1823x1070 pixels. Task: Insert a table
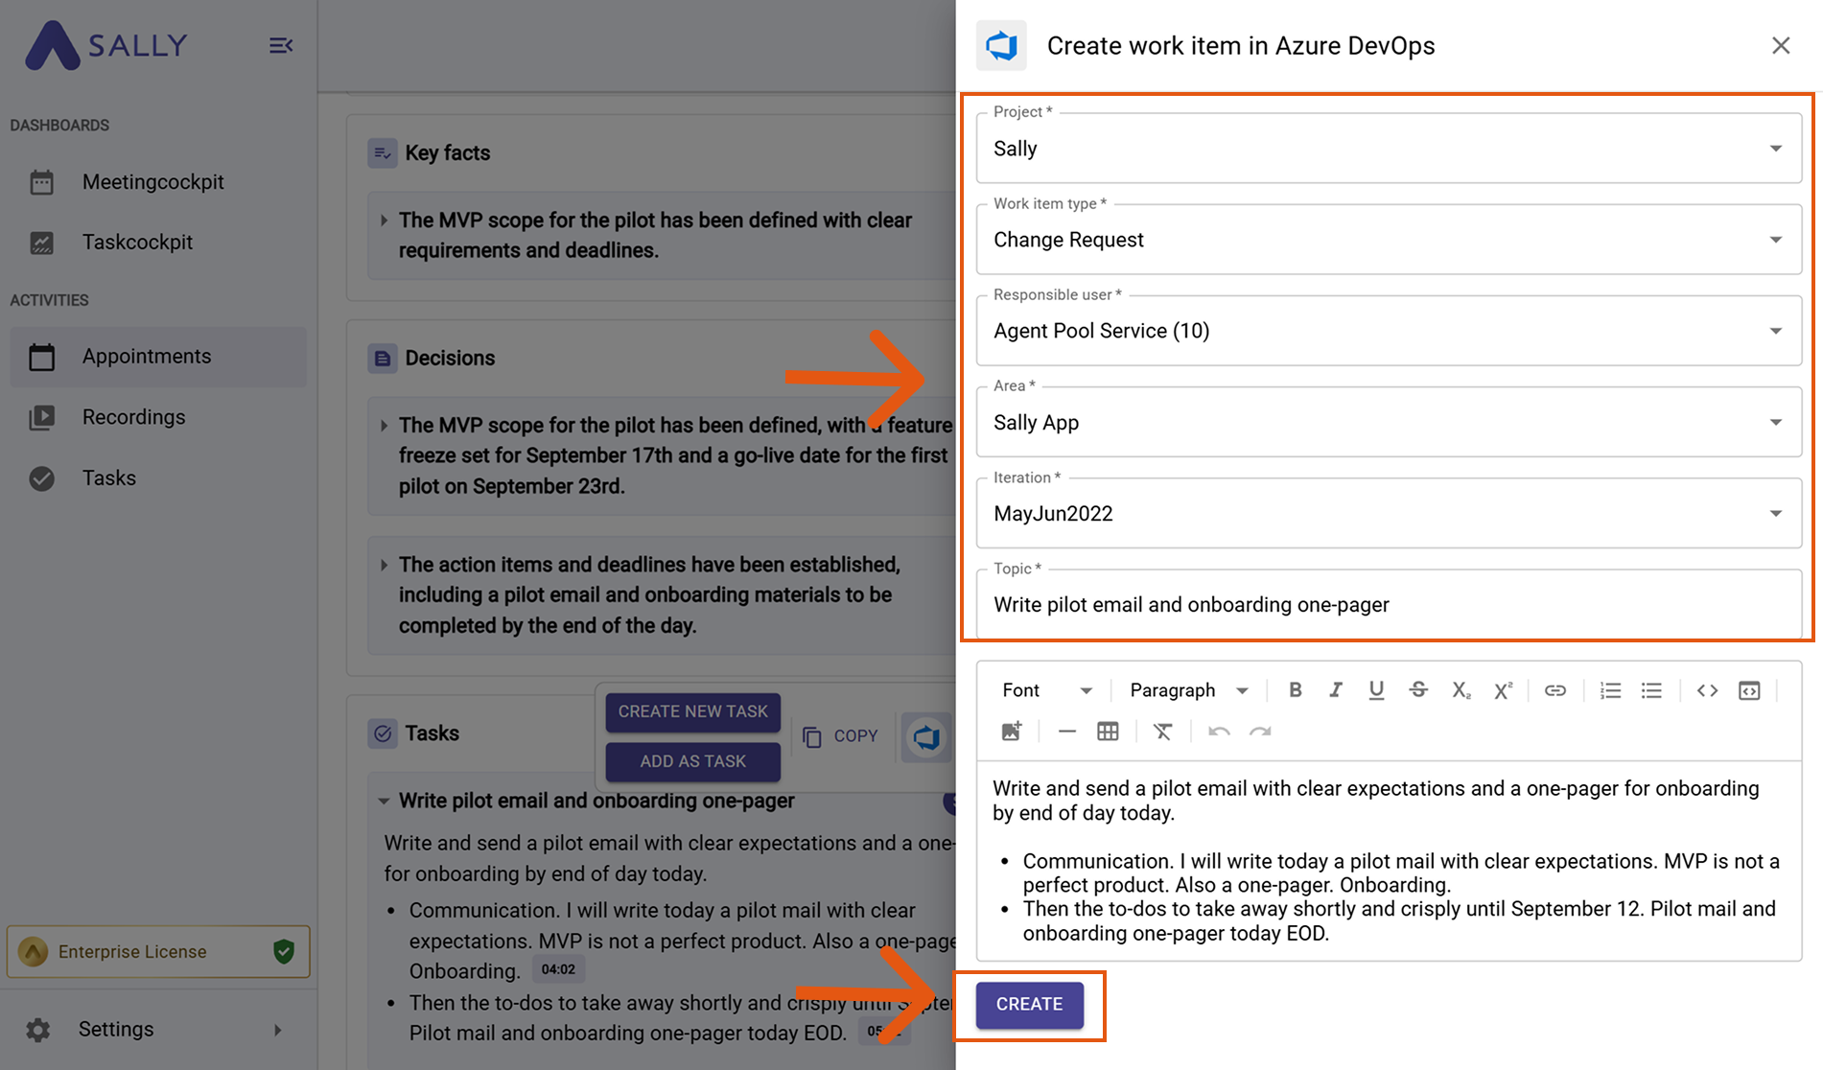click(1108, 732)
